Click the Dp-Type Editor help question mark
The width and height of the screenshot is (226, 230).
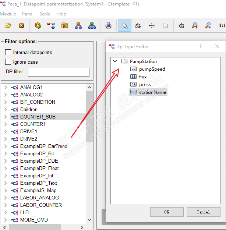(201, 46)
